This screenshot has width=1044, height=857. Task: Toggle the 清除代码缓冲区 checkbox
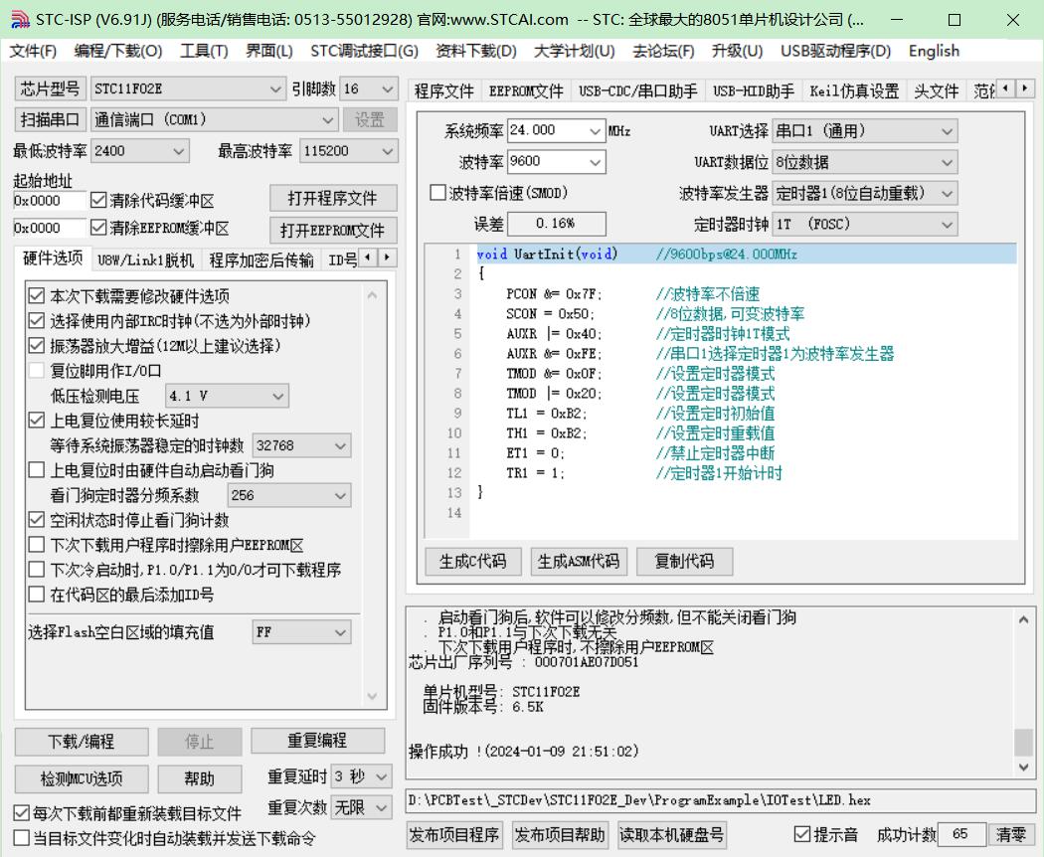98,200
